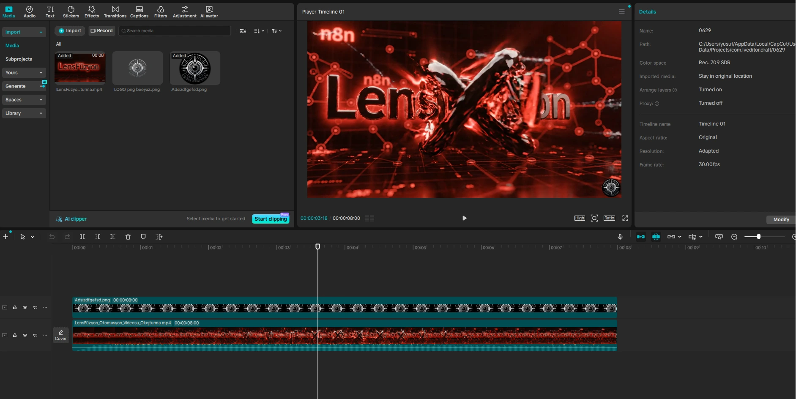Open the media sort options dropdown
The image size is (796, 399).
tap(259, 31)
